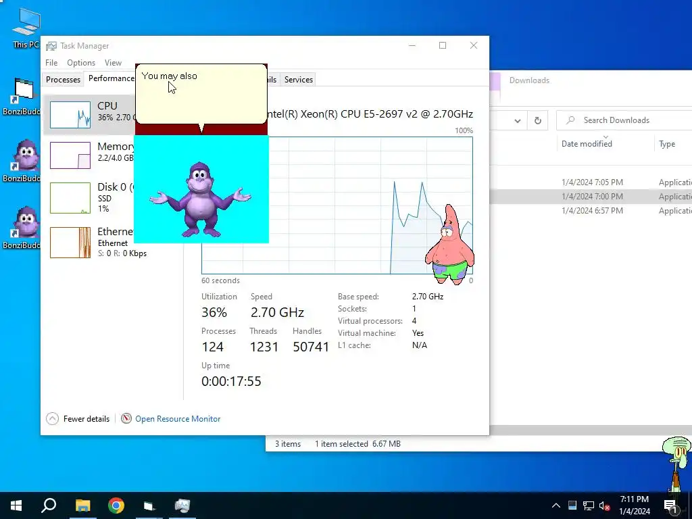
Task: Click the taskbar icon next to Chrome
Action: pos(149,505)
